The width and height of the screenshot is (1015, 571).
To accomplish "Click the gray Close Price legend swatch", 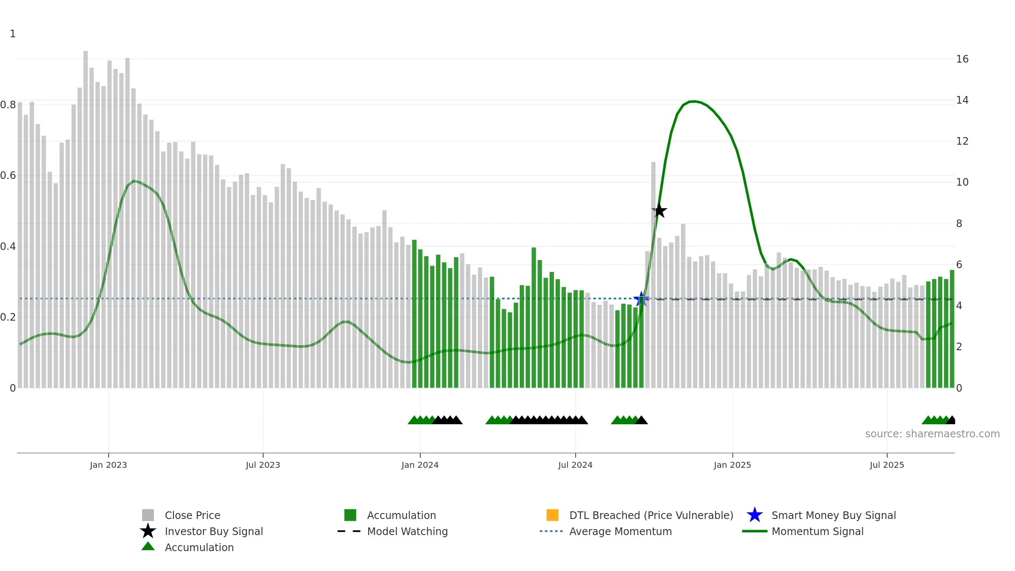I will [148, 515].
